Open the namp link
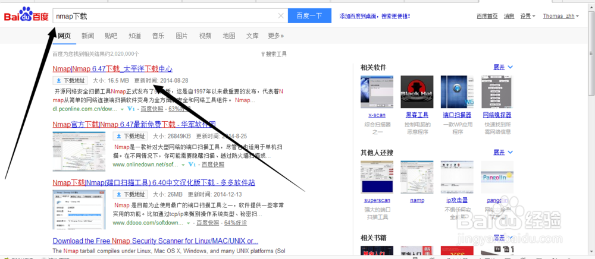The width and height of the screenshot is (595, 259). [x=417, y=200]
